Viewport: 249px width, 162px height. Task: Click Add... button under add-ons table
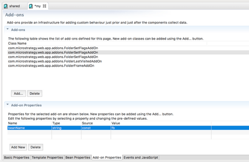pyautogui.click(x=18, y=94)
